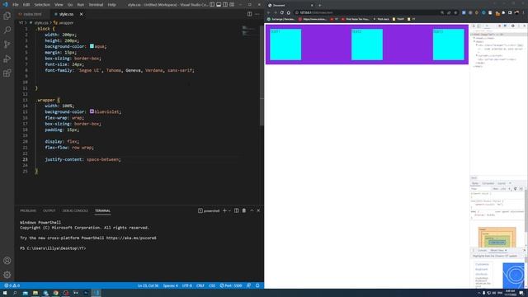Open the new terminal launch profile dropdown
The height and width of the screenshot is (297, 528).
[x=229, y=211]
